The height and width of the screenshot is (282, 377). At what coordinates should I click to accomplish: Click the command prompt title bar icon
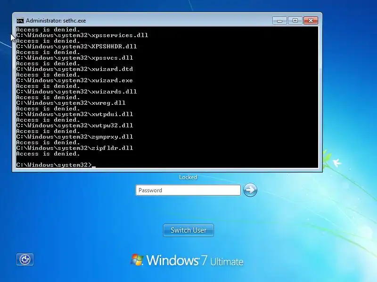tap(20, 21)
